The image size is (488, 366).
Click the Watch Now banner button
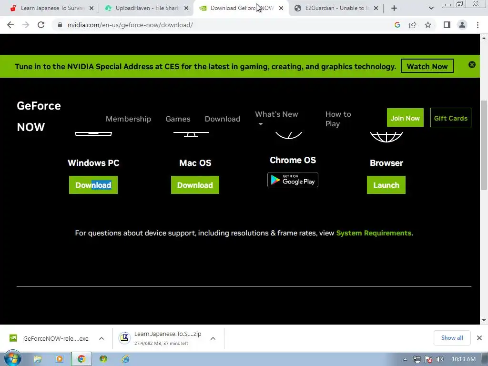(x=427, y=66)
